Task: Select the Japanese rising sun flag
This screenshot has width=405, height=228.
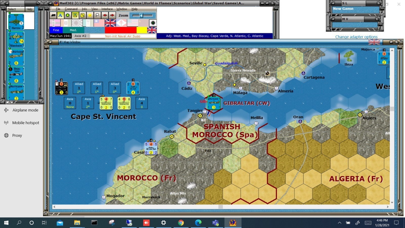Action: tap(77, 23)
